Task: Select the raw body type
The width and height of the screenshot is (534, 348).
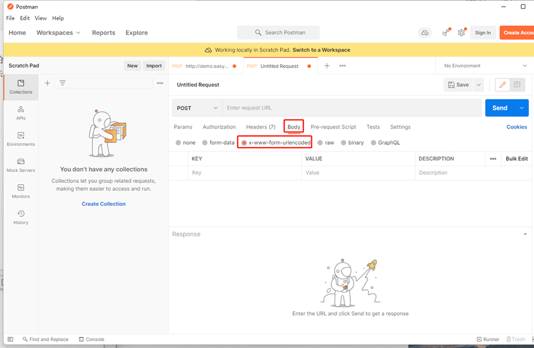Action: 326,143
